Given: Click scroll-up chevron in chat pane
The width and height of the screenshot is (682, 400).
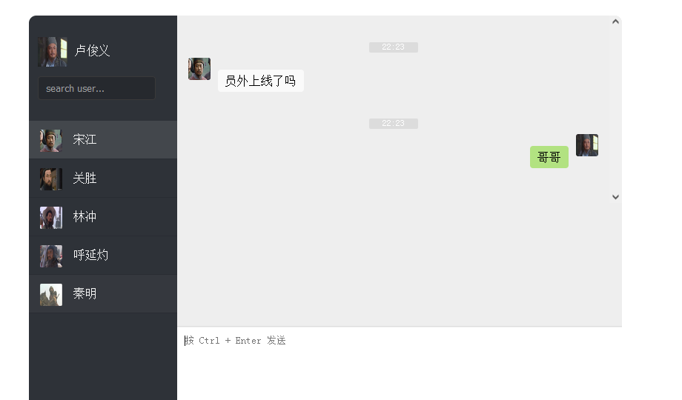Looking at the screenshot, I should pos(615,21).
